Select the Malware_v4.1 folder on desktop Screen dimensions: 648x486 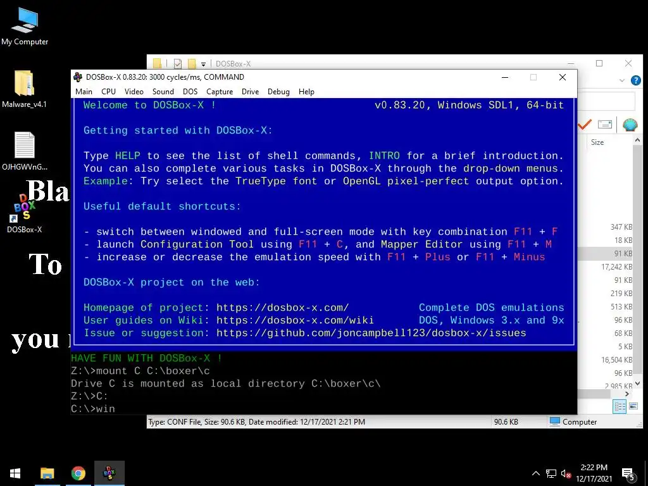coord(24,89)
